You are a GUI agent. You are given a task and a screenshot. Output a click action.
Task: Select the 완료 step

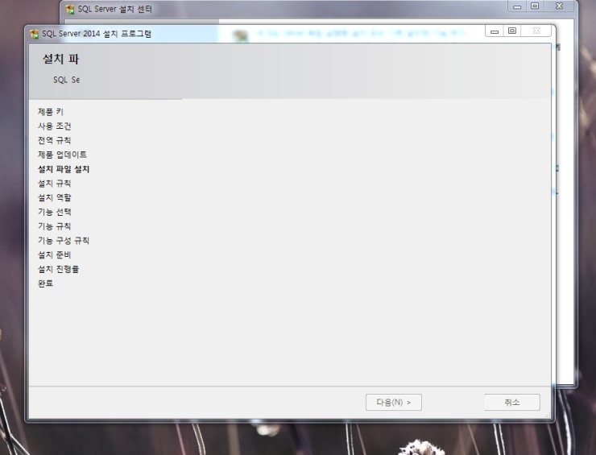45,283
